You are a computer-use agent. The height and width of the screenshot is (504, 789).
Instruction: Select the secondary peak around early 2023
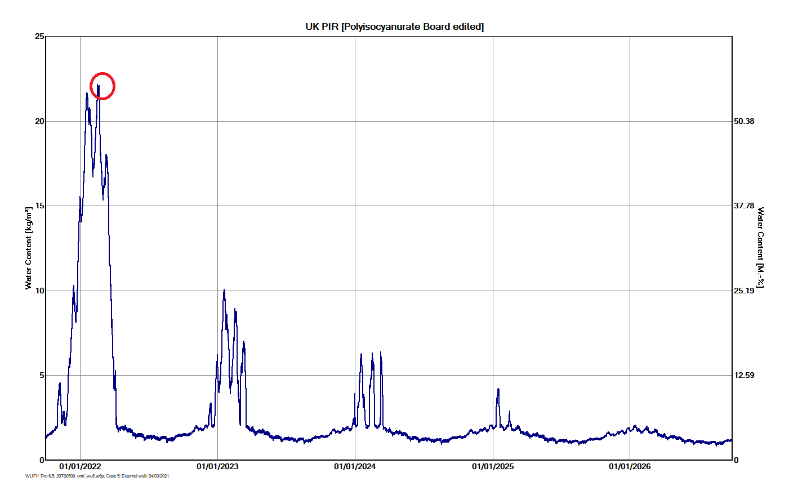[x=225, y=289]
